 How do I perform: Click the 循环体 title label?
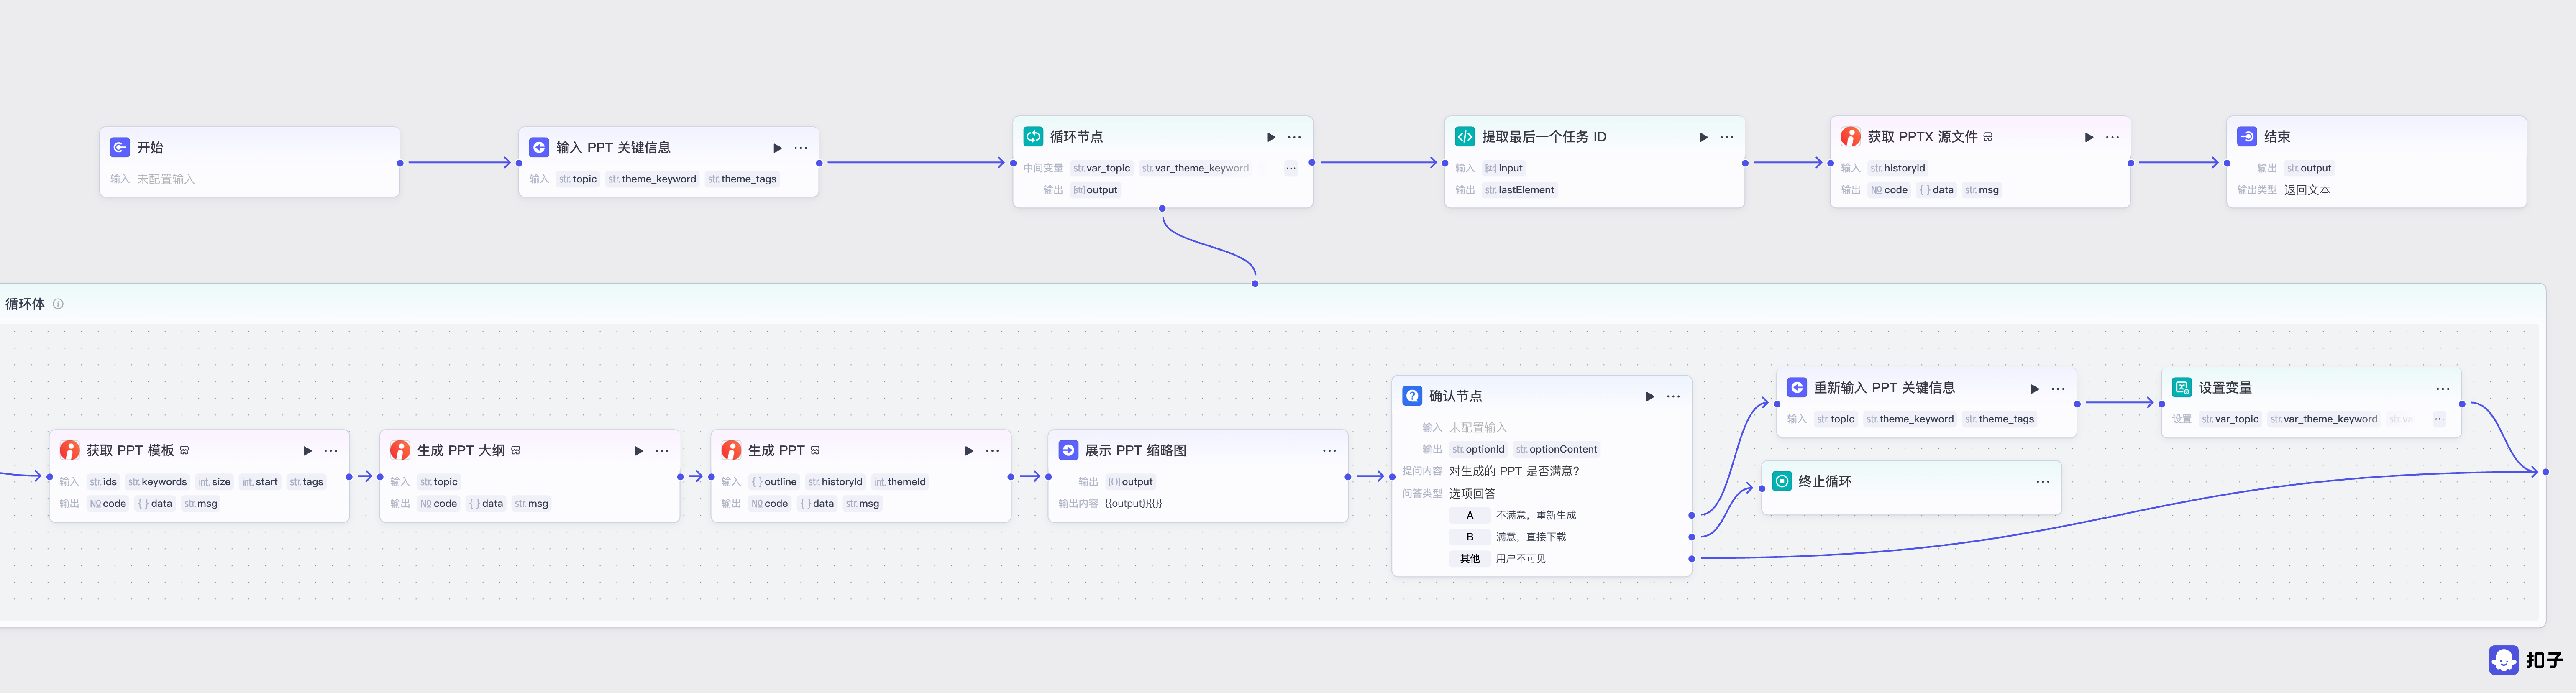pos(25,304)
